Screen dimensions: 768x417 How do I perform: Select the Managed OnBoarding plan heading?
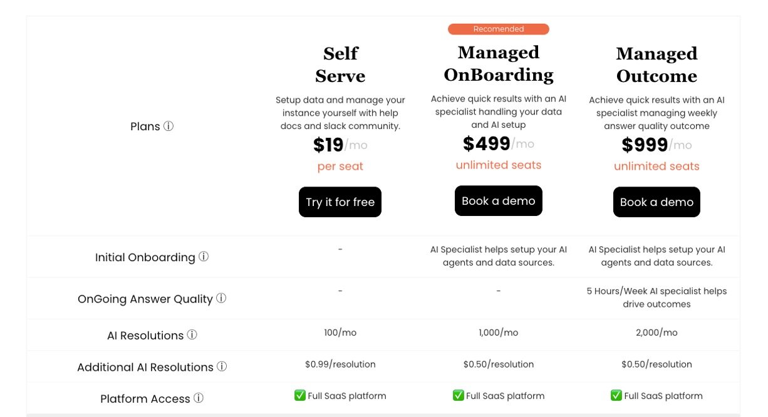click(x=499, y=63)
